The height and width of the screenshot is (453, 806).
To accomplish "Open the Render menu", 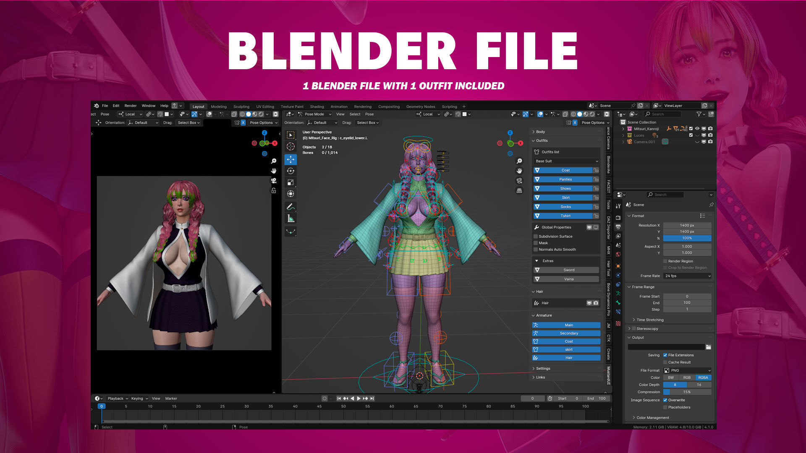I will click(x=131, y=106).
